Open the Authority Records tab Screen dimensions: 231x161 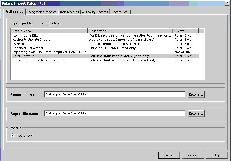[x=95, y=12]
